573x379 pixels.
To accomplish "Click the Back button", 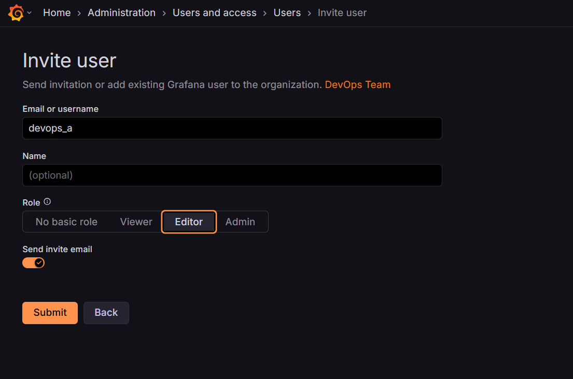I will coord(106,313).
